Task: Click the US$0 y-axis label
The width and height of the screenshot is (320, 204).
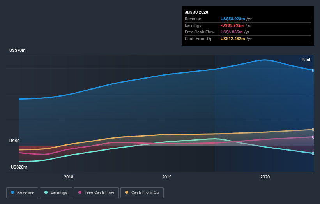Action: 14,141
